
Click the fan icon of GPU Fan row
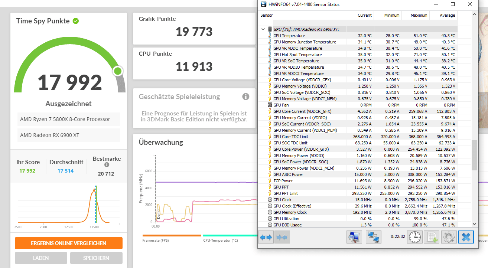point(270,105)
